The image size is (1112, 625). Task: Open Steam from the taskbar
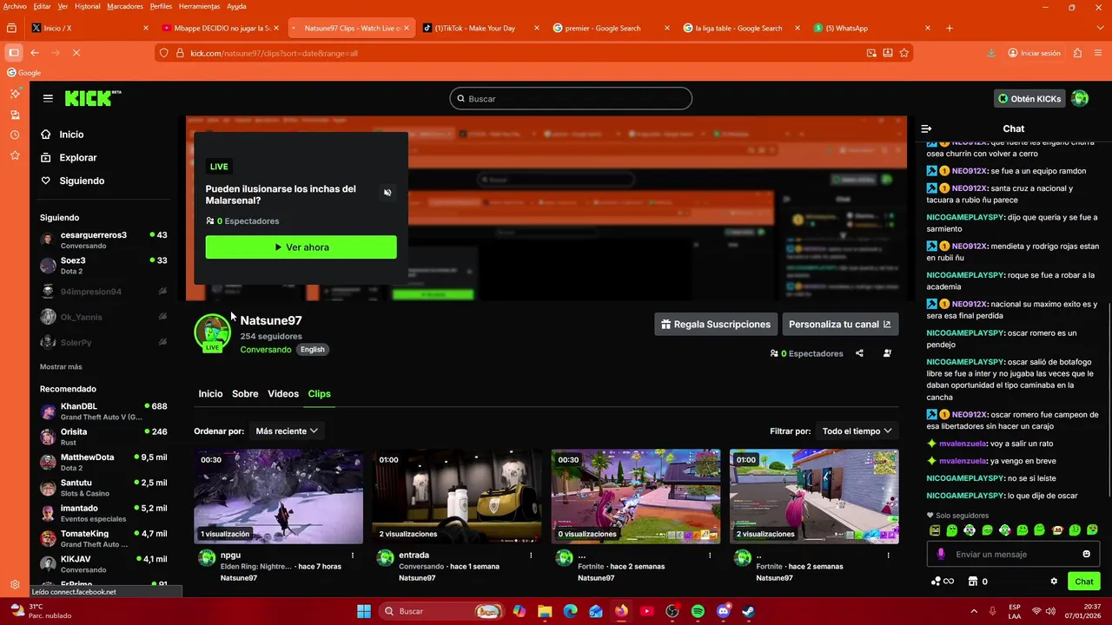(748, 611)
